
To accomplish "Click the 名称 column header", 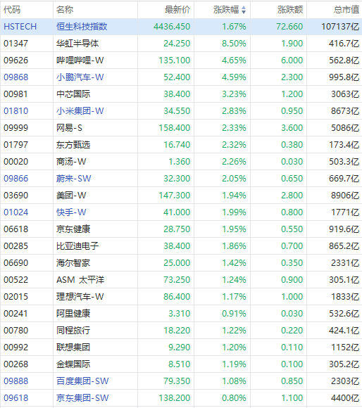I will click(x=65, y=10).
